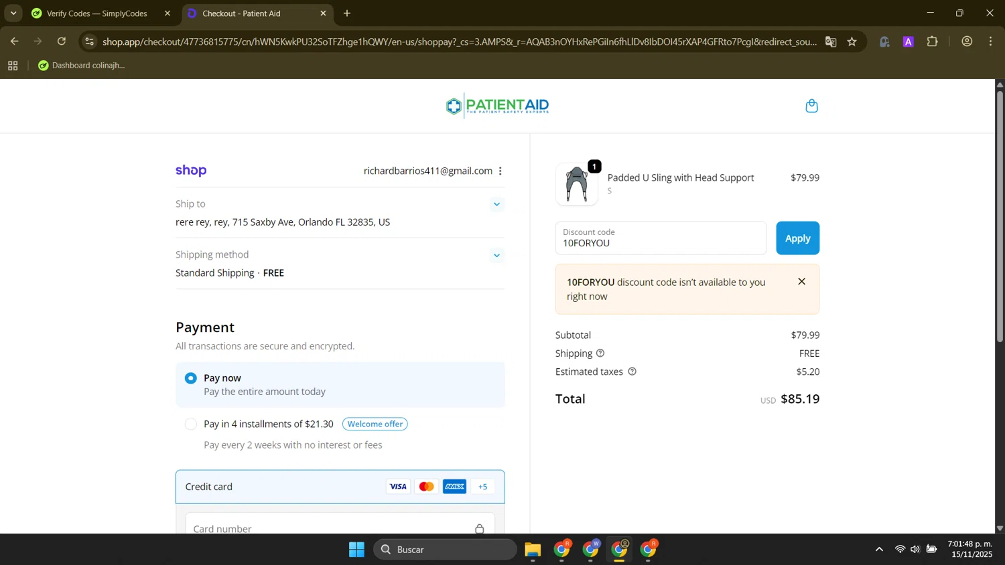Screen dimensions: 1005x565
Task: Click the taskbar Buscar search box
Action: [x=445, y=550]
